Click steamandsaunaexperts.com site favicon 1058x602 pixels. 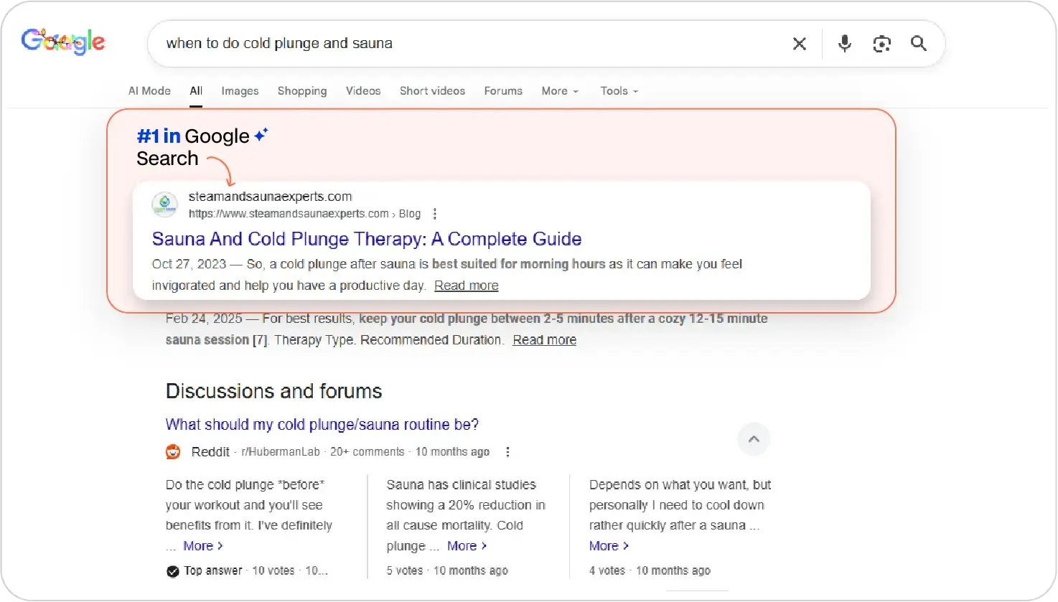click(165, 204)
